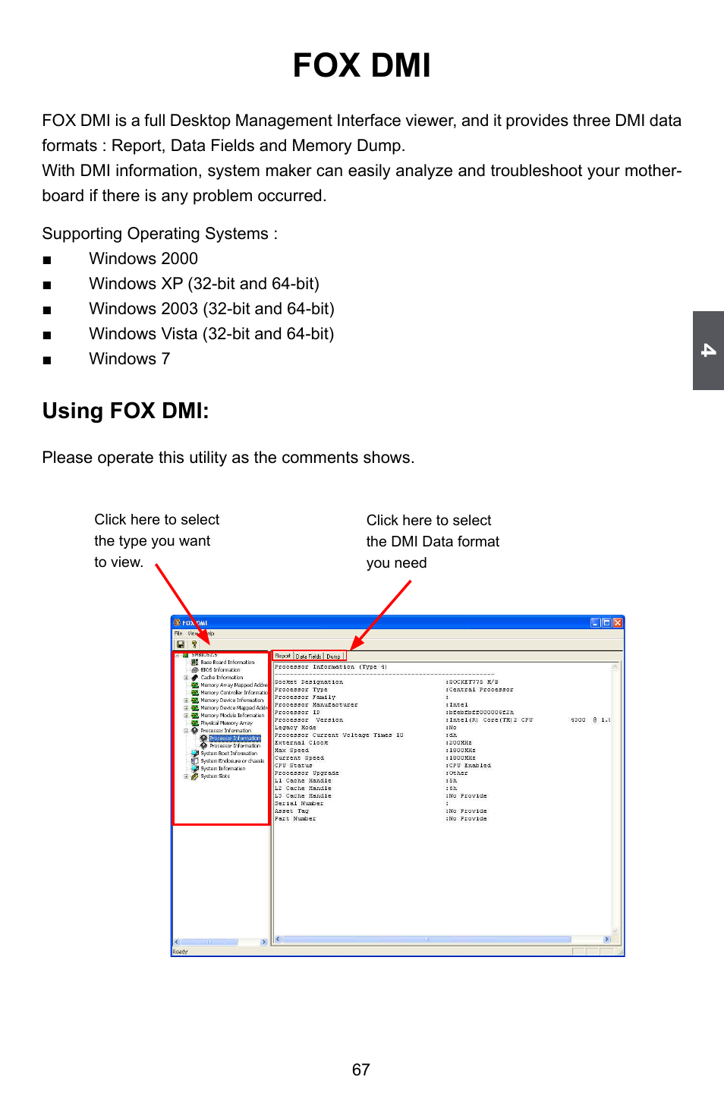This screenshot has height=1102, width=724.
Task: Click the ':Intel' manufacturer value
Action: [457, 705]
